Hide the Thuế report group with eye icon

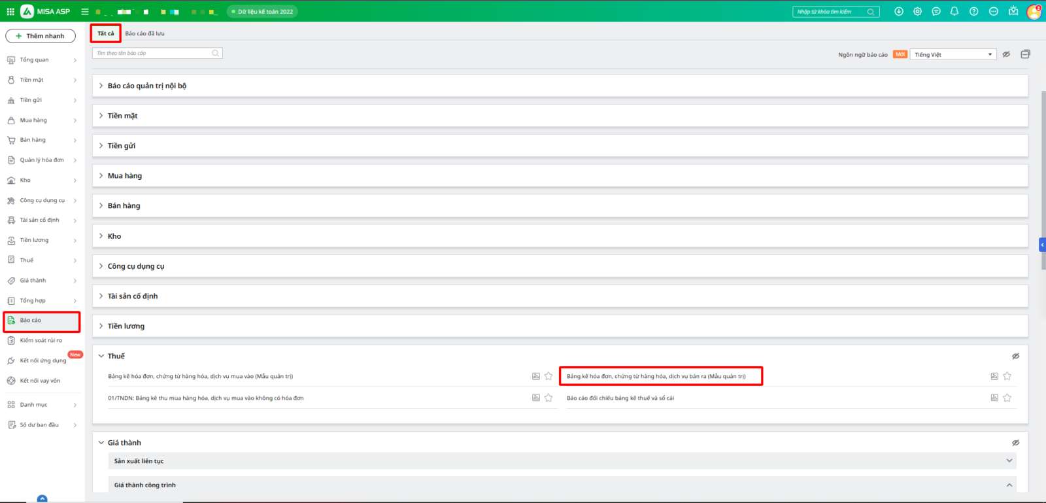coord(1015,356)
